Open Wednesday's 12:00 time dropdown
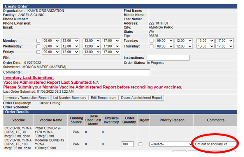 click(70, 46)
